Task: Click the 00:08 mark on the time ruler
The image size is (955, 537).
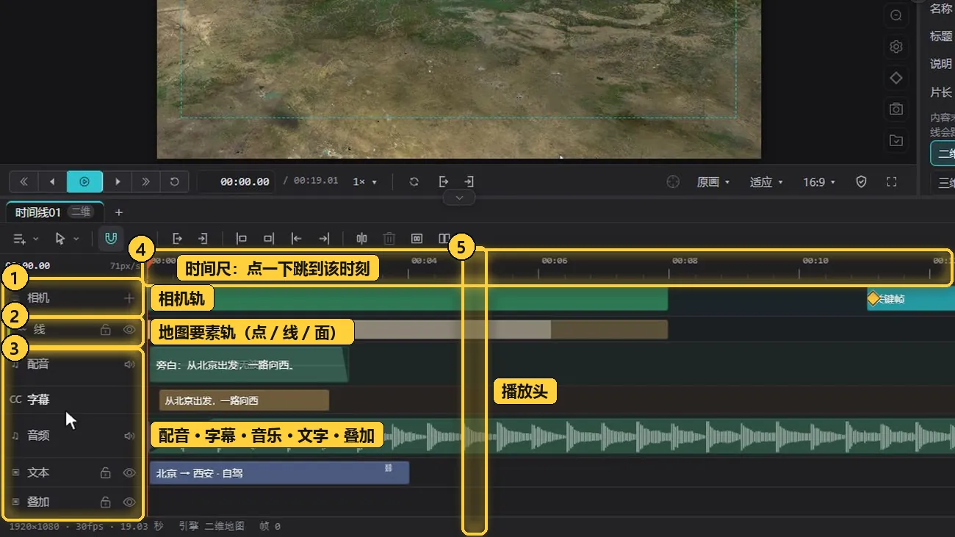Action: (684, 261)
